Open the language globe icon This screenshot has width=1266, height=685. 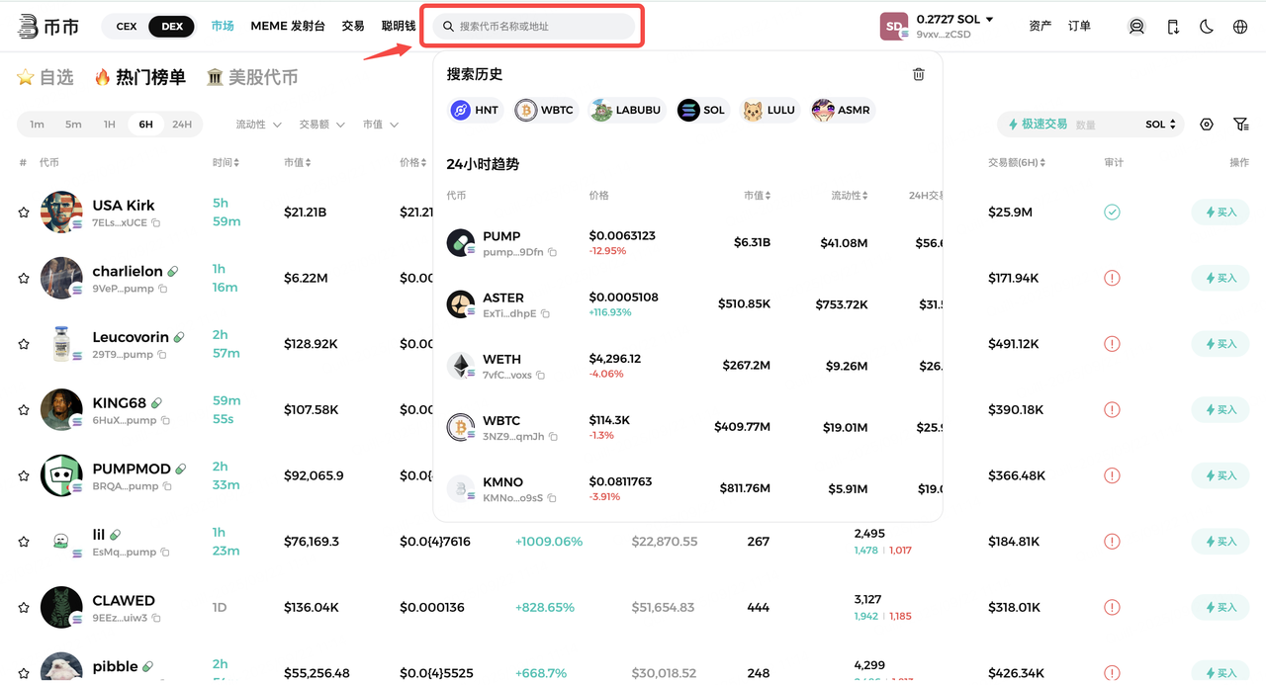pos(1240,27)
